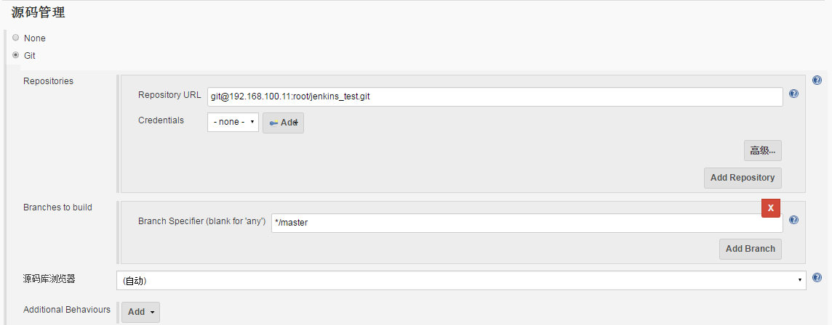Click the Add Branch button
Screen dimensions: 832x325
coord(751,249)
